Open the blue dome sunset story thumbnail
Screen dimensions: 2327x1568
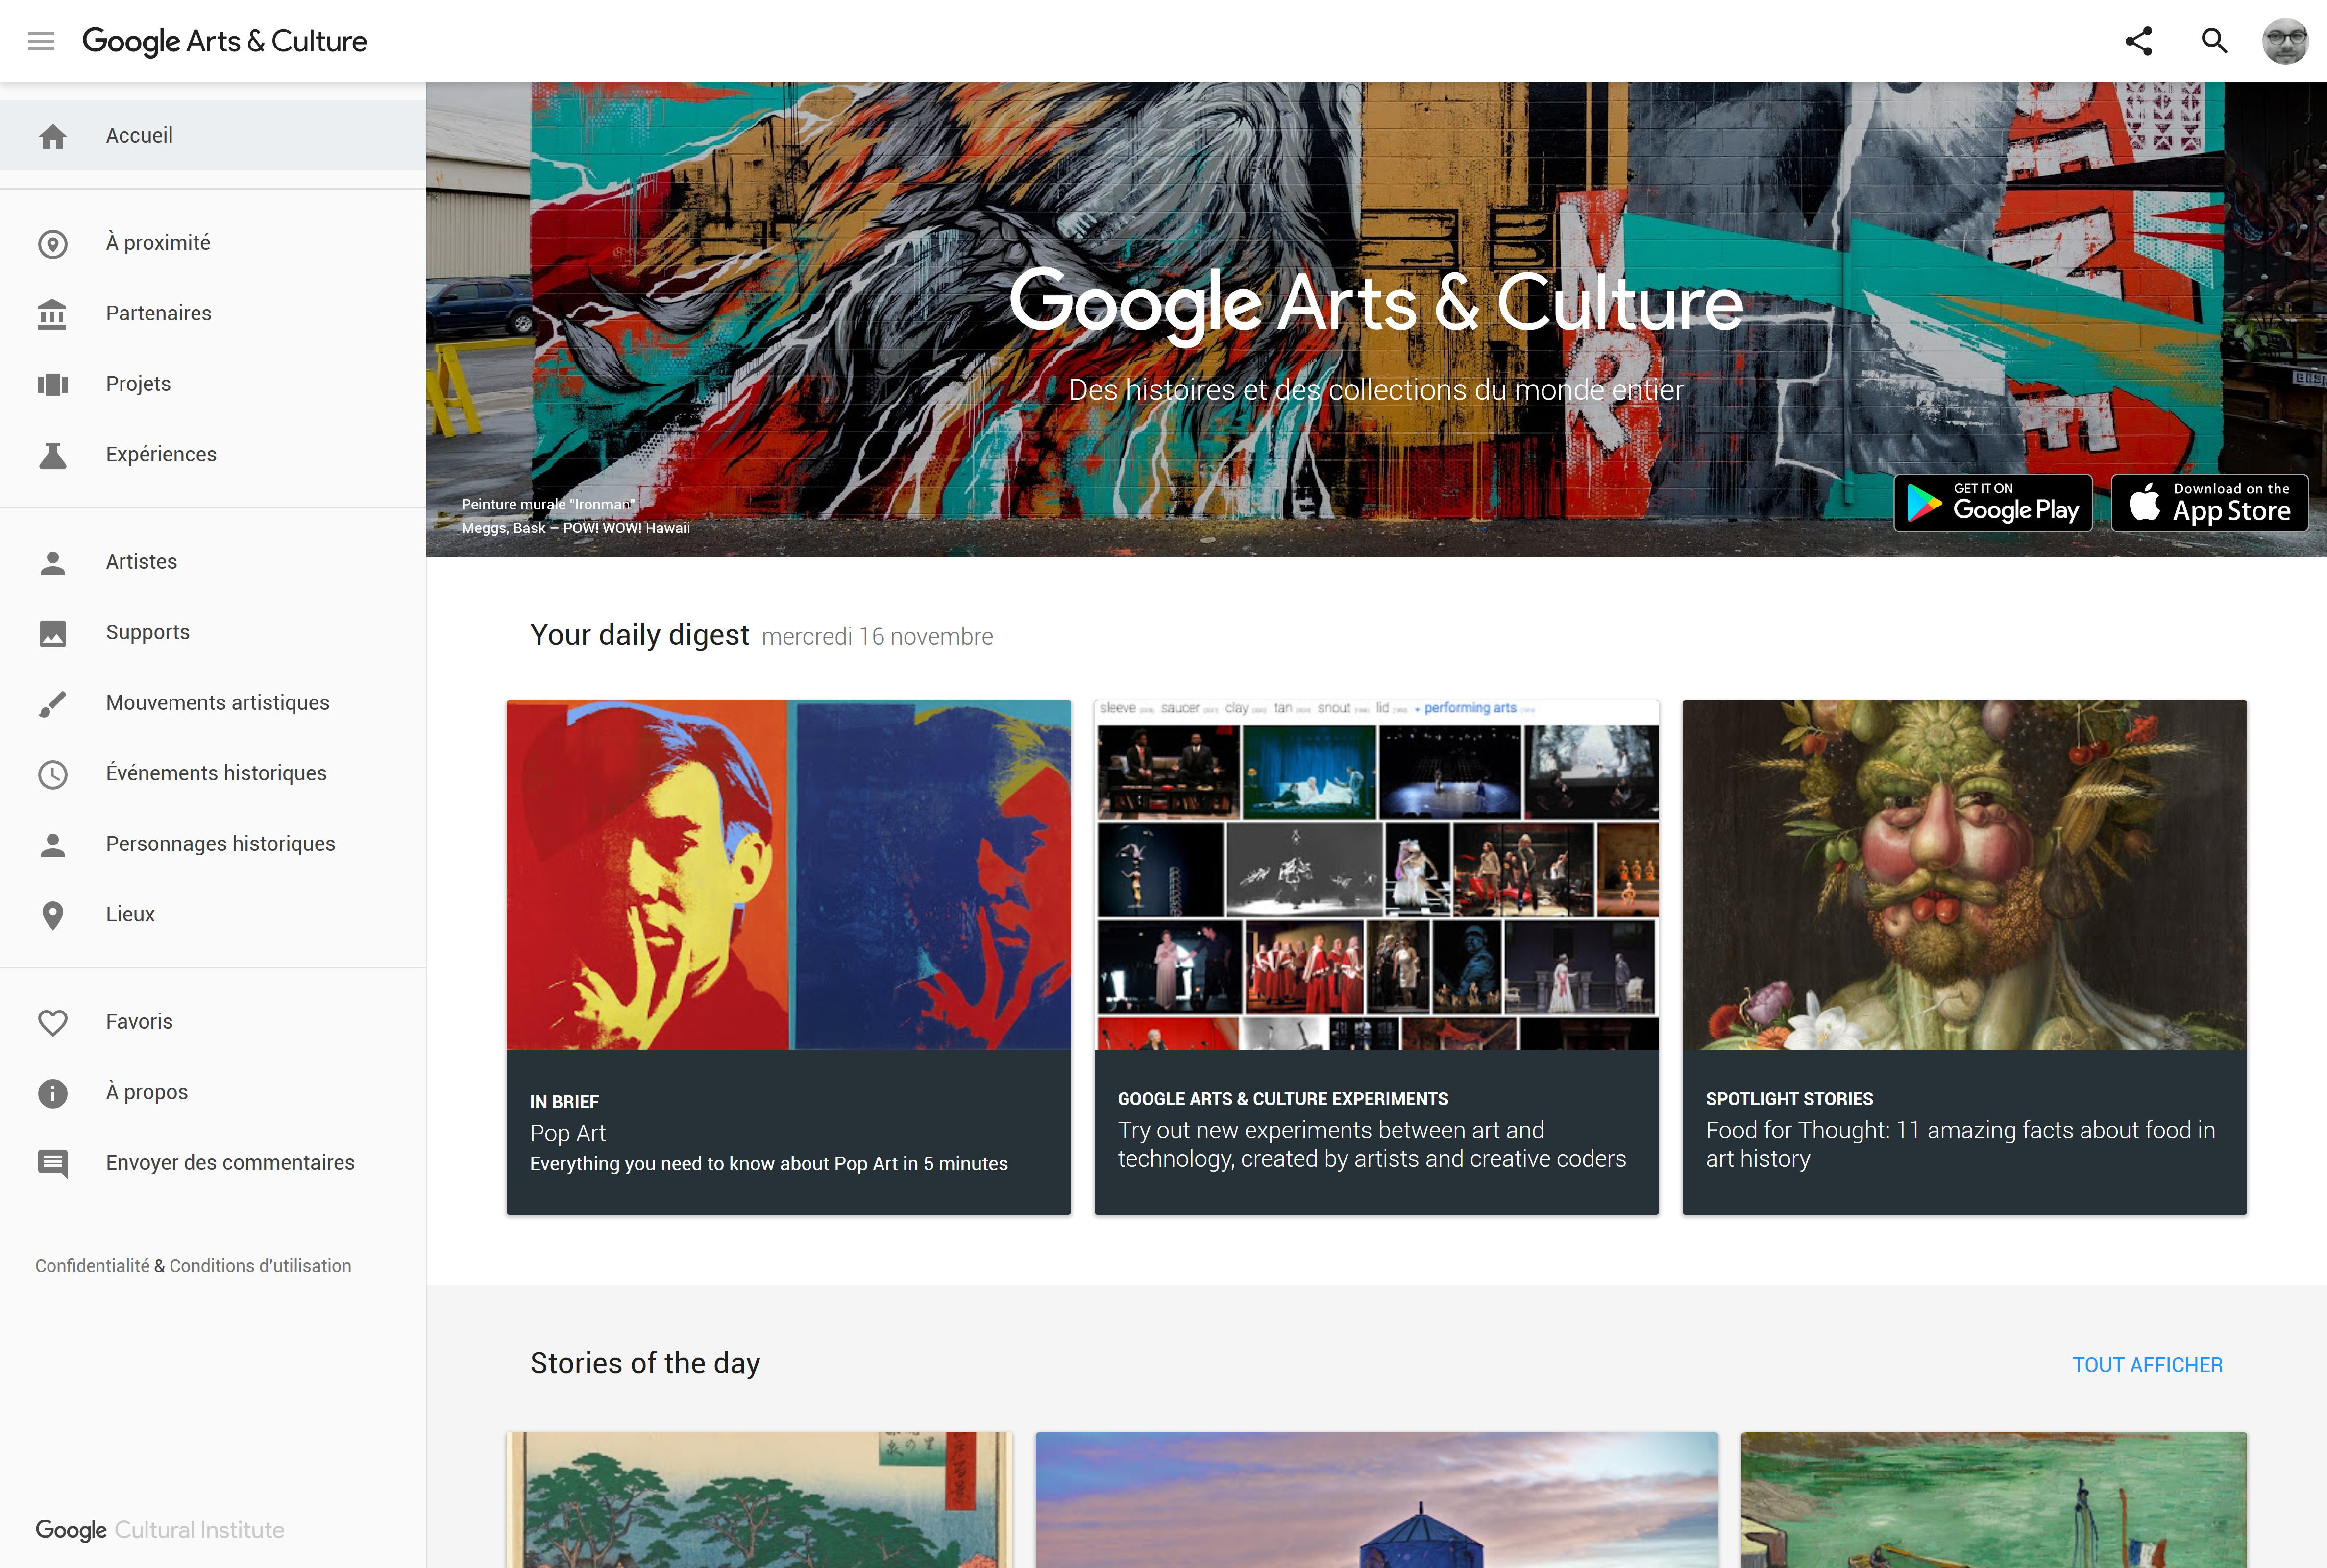1376,1500
